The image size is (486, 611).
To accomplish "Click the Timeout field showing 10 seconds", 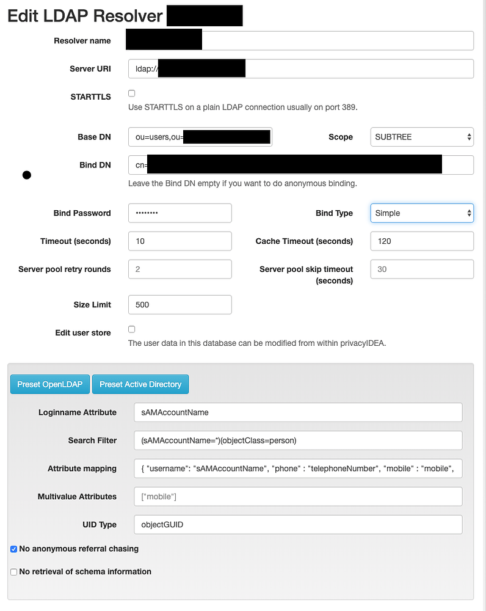I will click(180, 241).
